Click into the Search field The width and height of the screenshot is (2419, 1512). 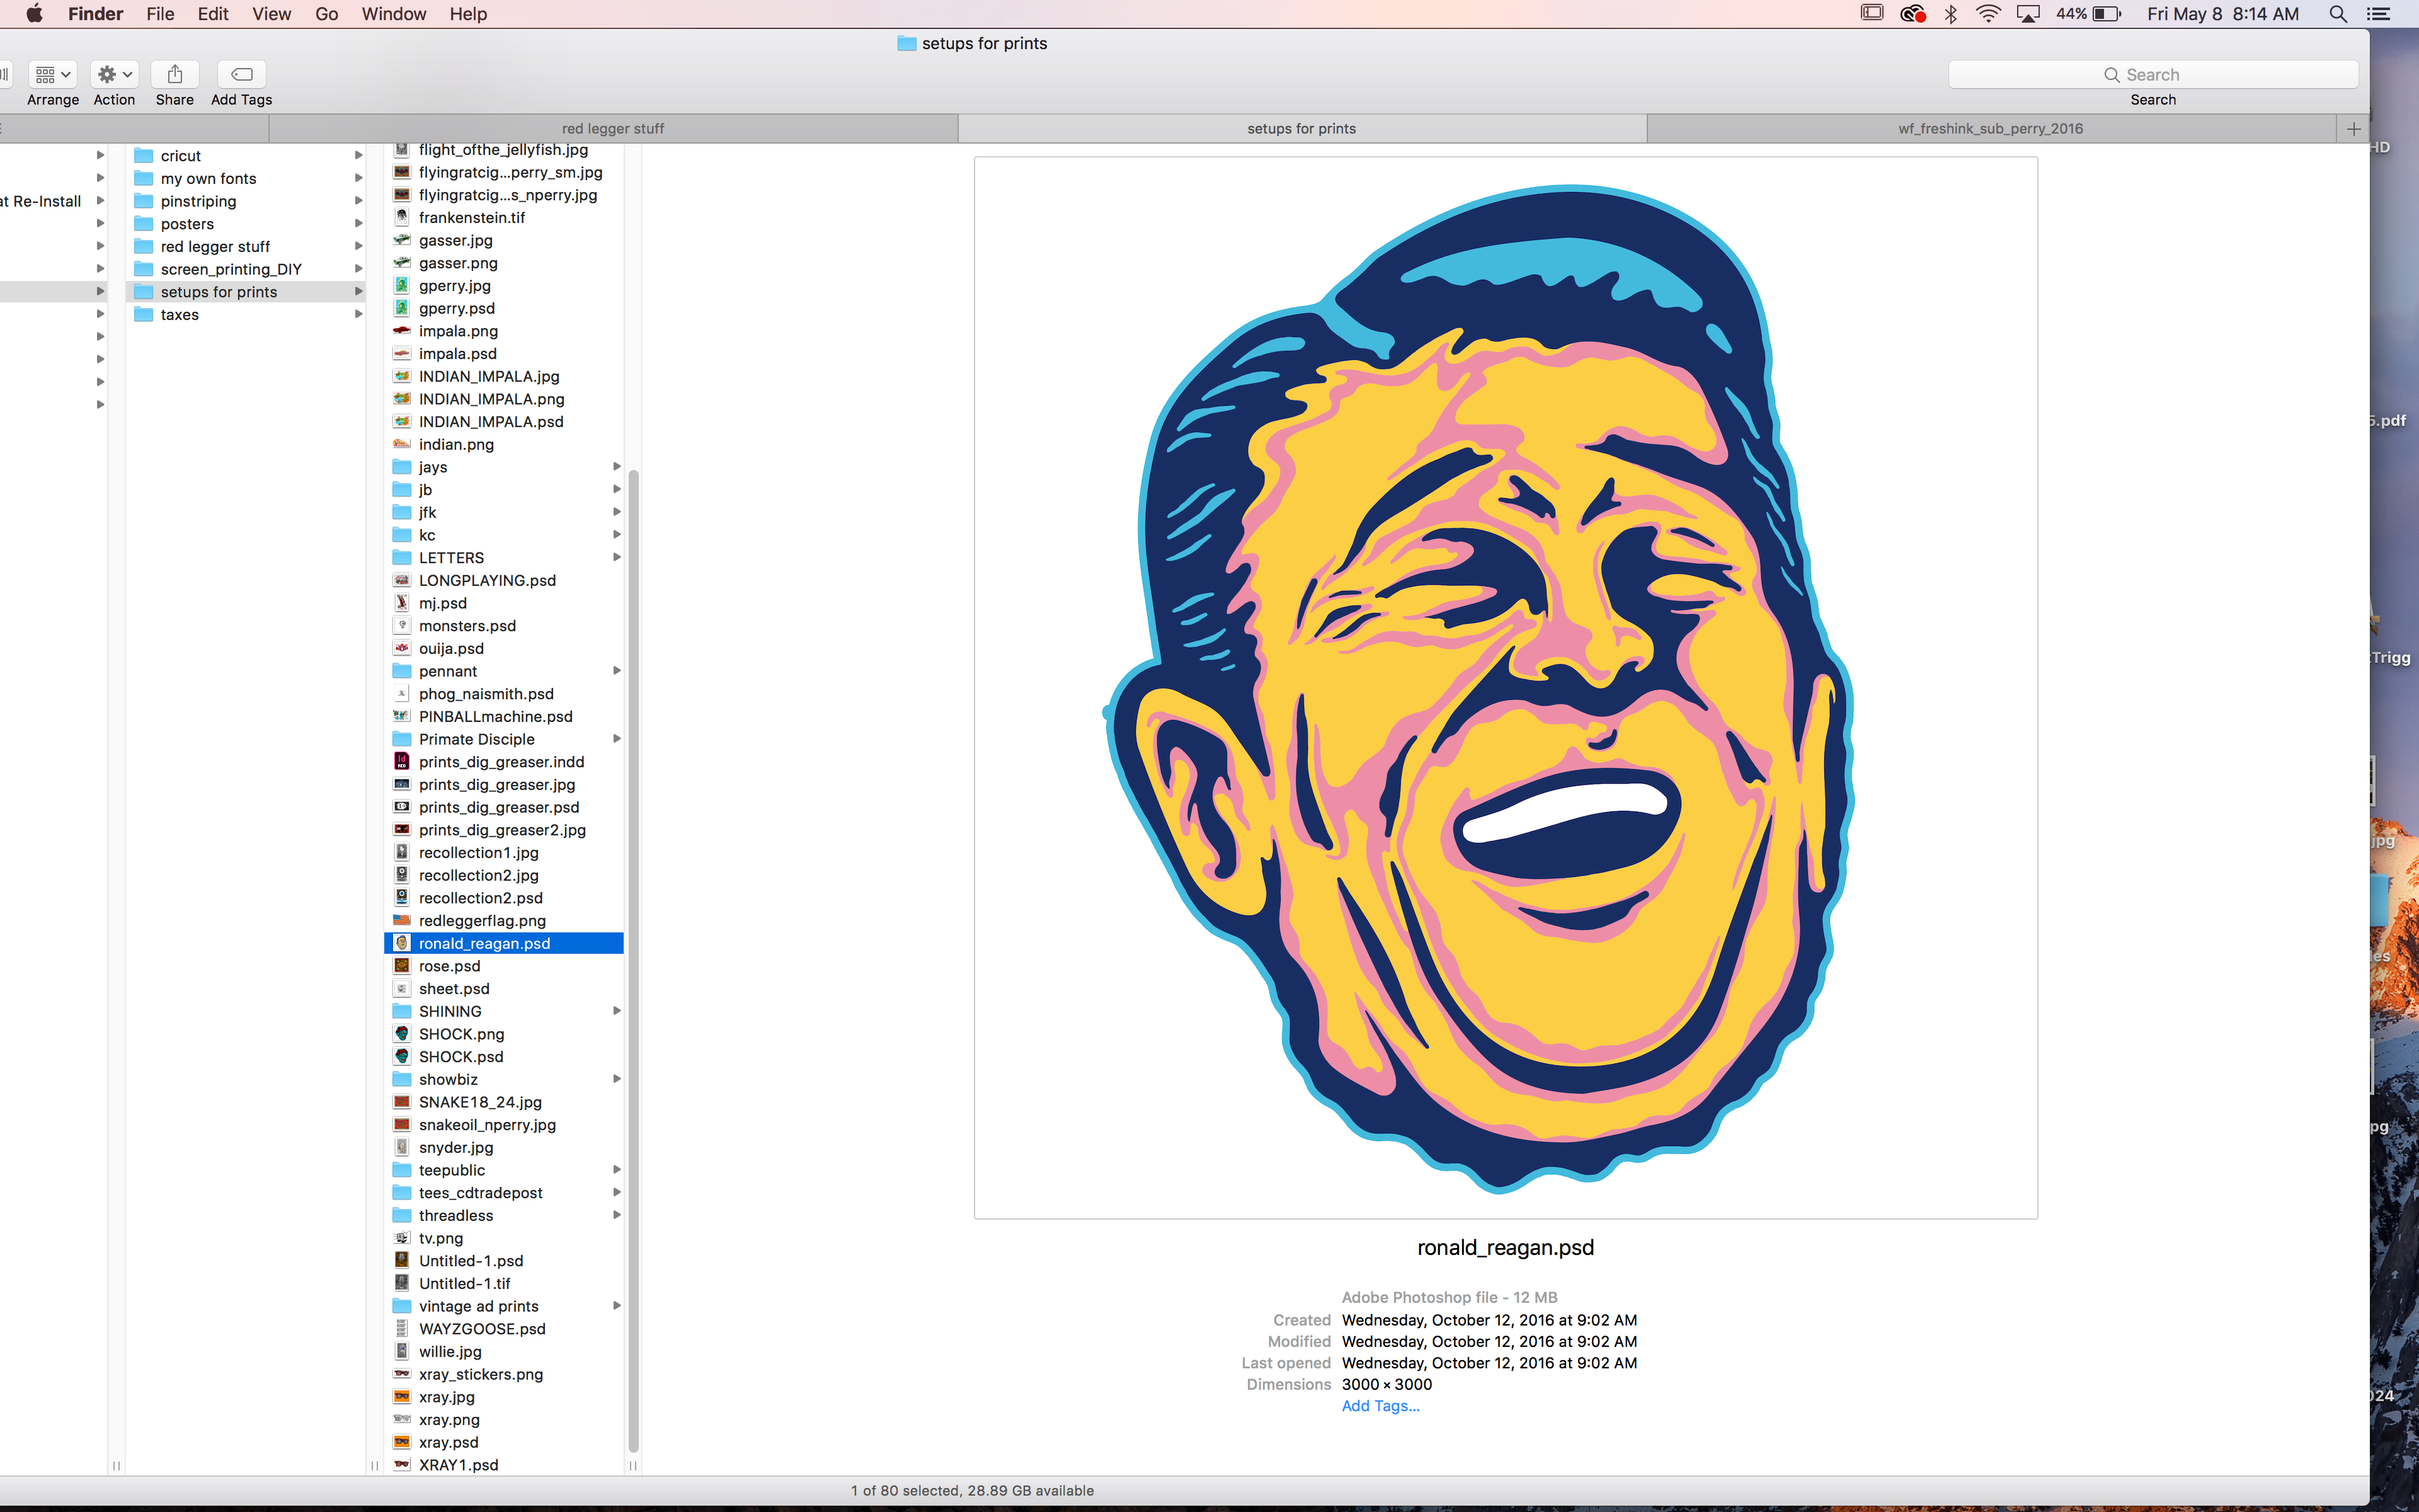tap(2153, 74)
